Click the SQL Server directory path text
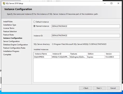Viewport: 123px width, 94px height. click(79, 44)
